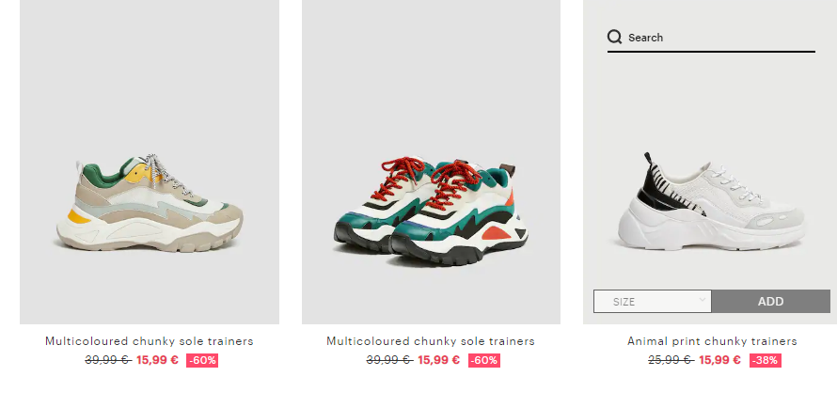
Task: Click the small chevron arrow in SIZE box
Action: tap(702, 300)
